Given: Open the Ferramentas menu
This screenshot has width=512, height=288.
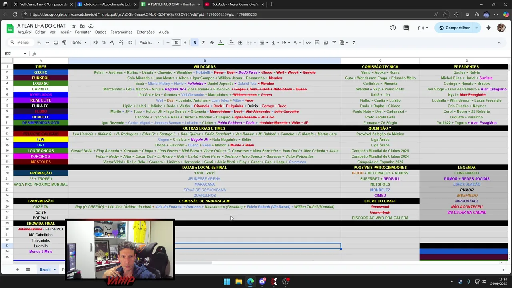Looking at the screenshot, I should click(121, 32).
